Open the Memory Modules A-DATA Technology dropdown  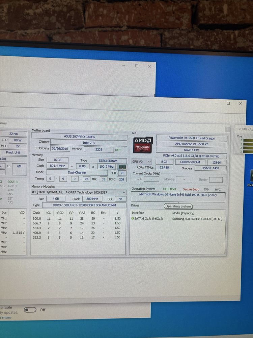pos(79,192)
